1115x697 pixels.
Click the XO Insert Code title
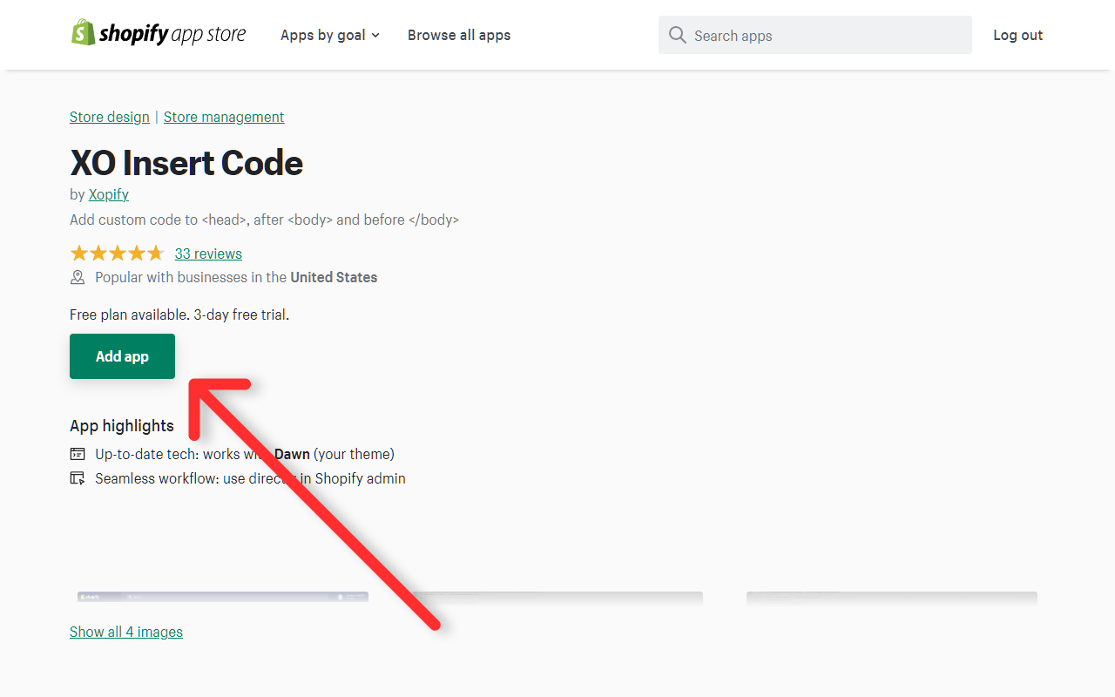point(186,163)
